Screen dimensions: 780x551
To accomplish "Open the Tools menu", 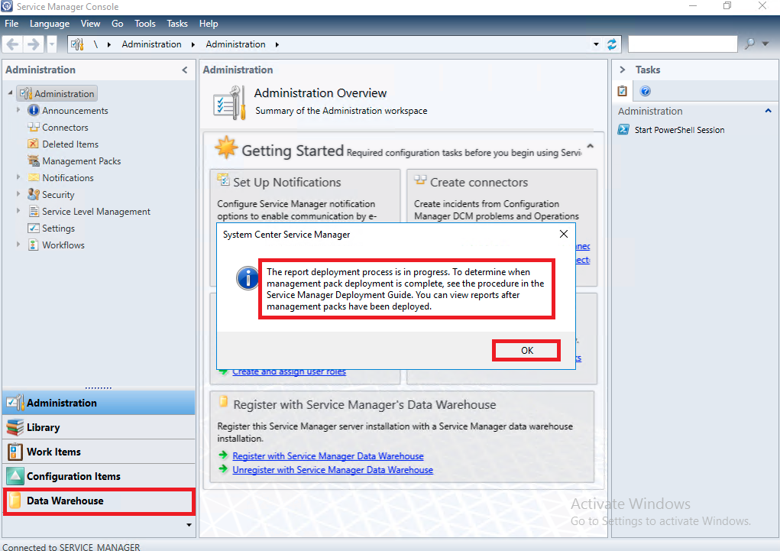I will (x=145, y=24).
